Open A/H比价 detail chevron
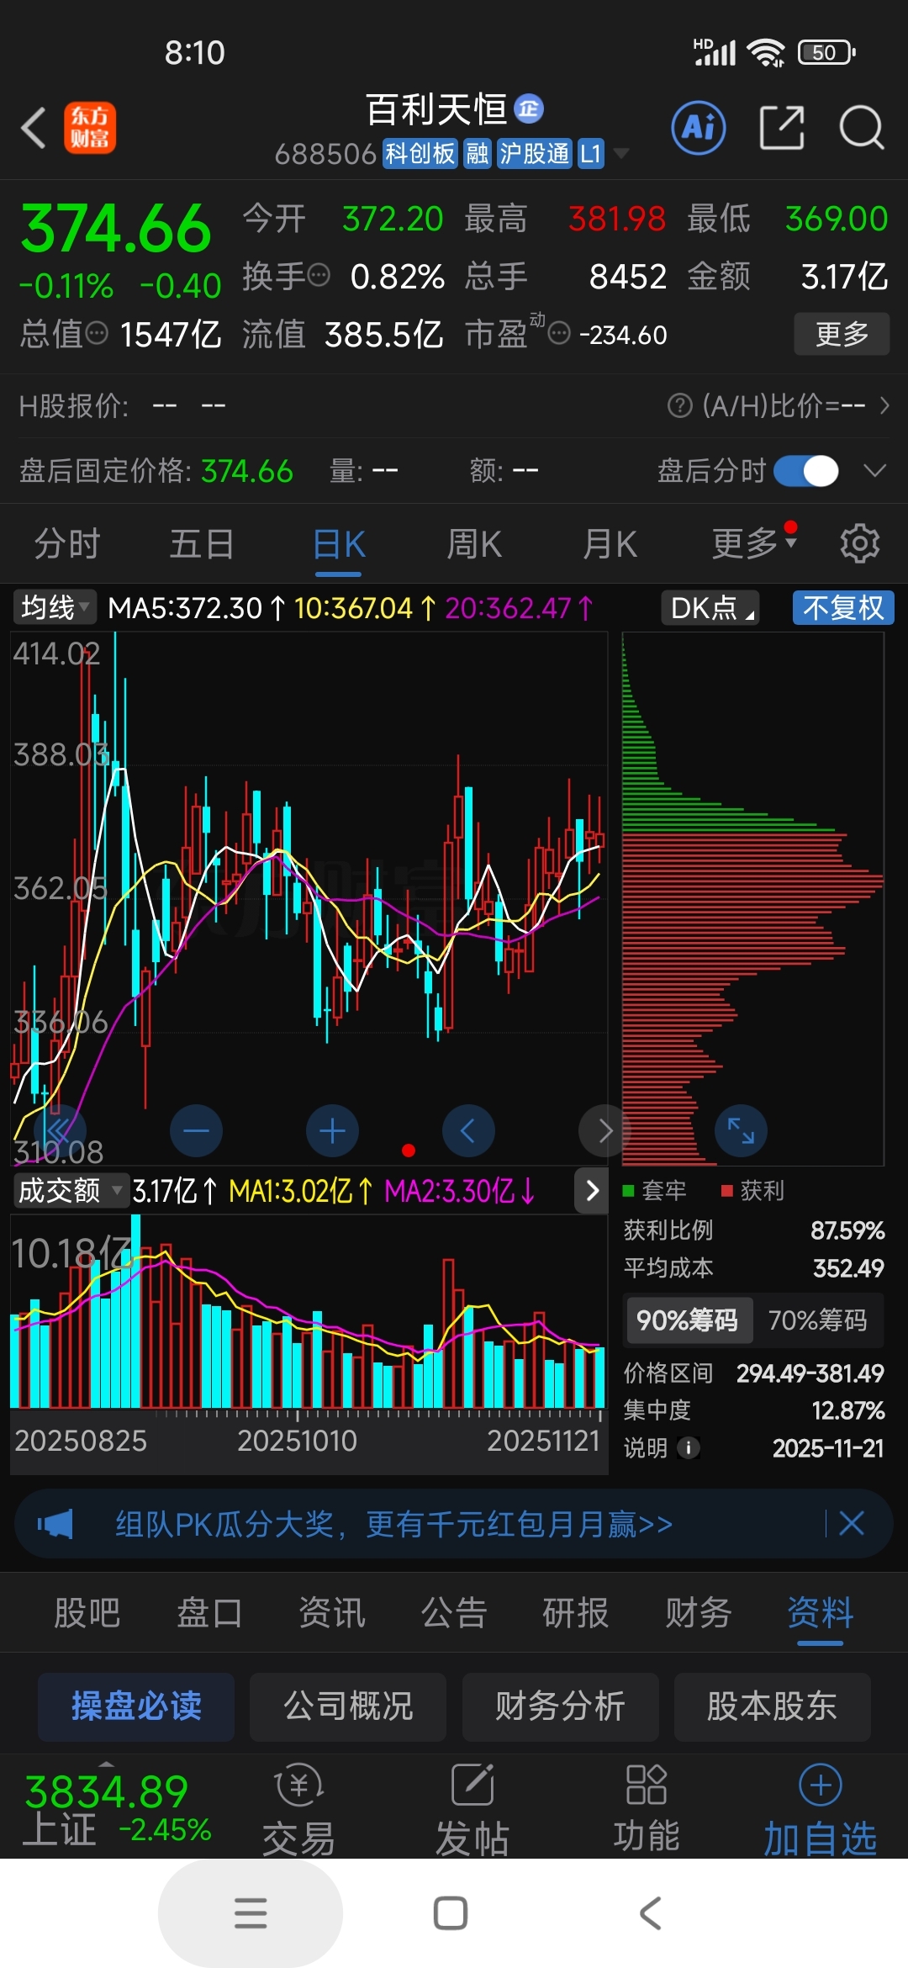Viewport: 908px width, 1968px height. (x=884, y=406)
